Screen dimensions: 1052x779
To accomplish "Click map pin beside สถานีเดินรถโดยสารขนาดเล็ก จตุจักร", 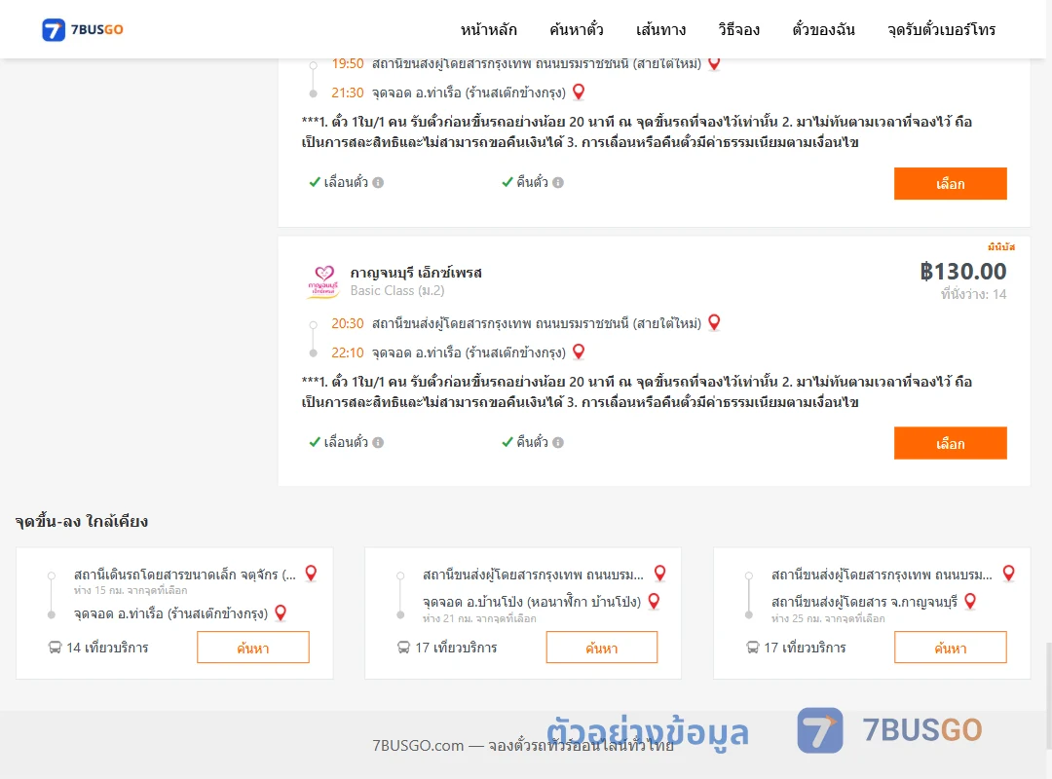I will pos(311,573).
